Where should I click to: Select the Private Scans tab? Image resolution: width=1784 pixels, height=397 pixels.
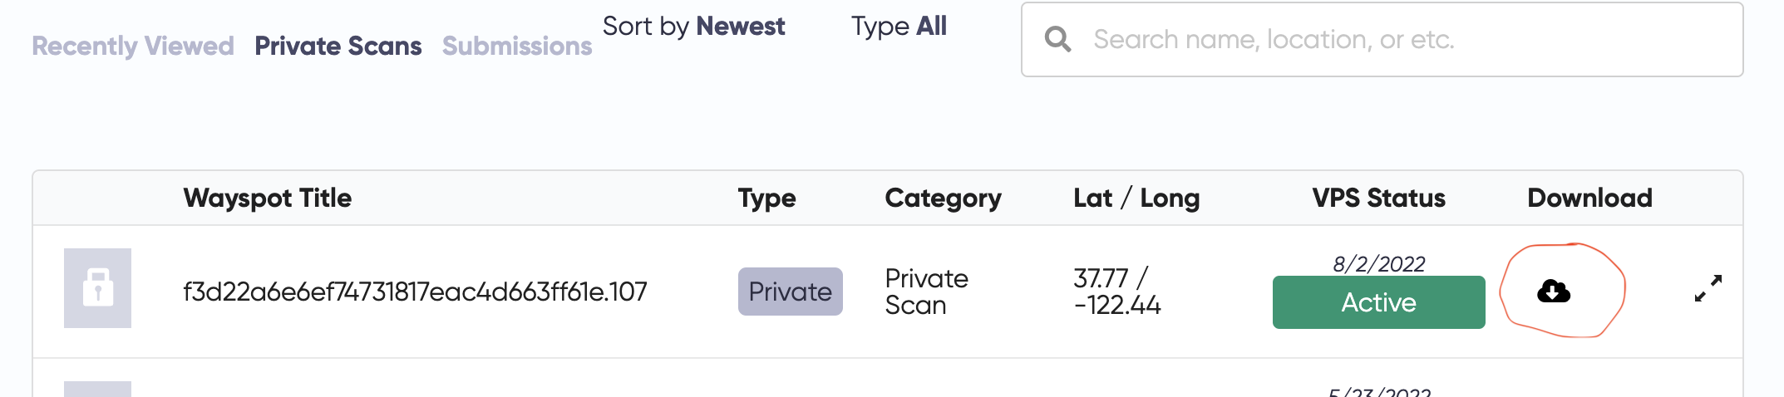[x=338, y=46]
